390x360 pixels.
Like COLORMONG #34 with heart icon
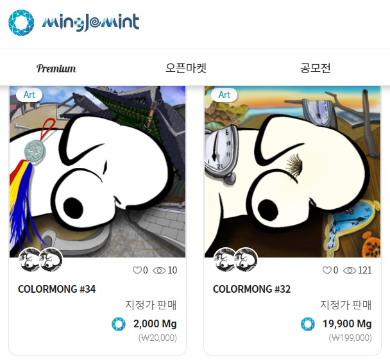click(137, 270)
